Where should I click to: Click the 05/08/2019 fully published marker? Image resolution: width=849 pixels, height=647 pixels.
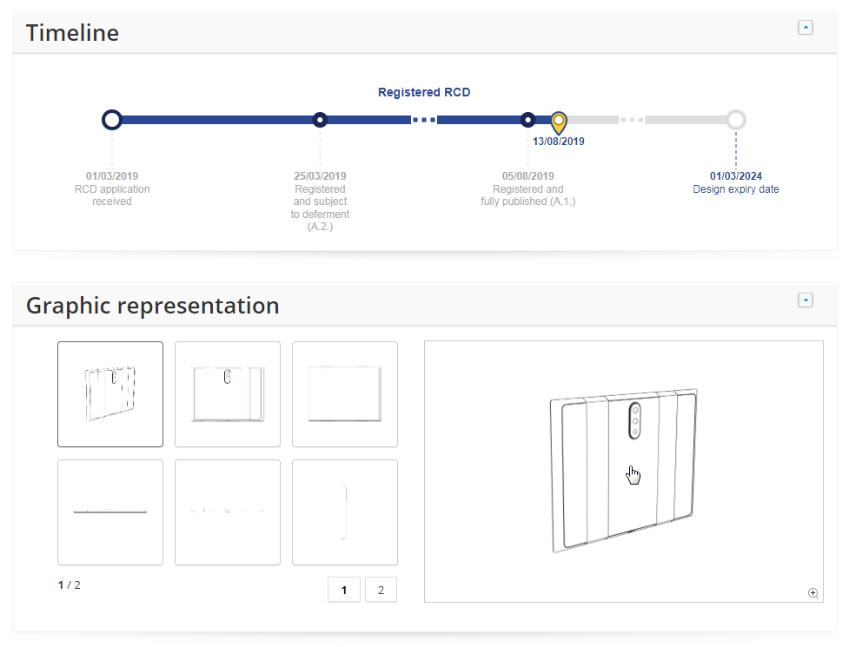pos(528,120)
